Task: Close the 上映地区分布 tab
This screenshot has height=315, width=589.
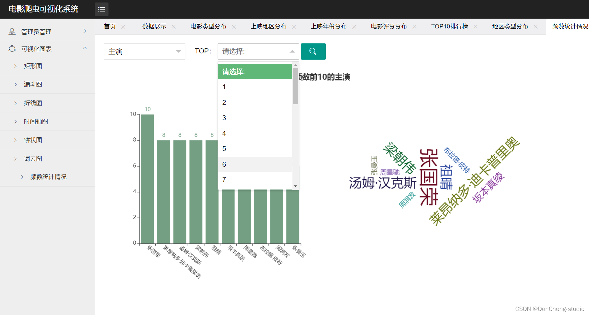Action: pos(294,27)
